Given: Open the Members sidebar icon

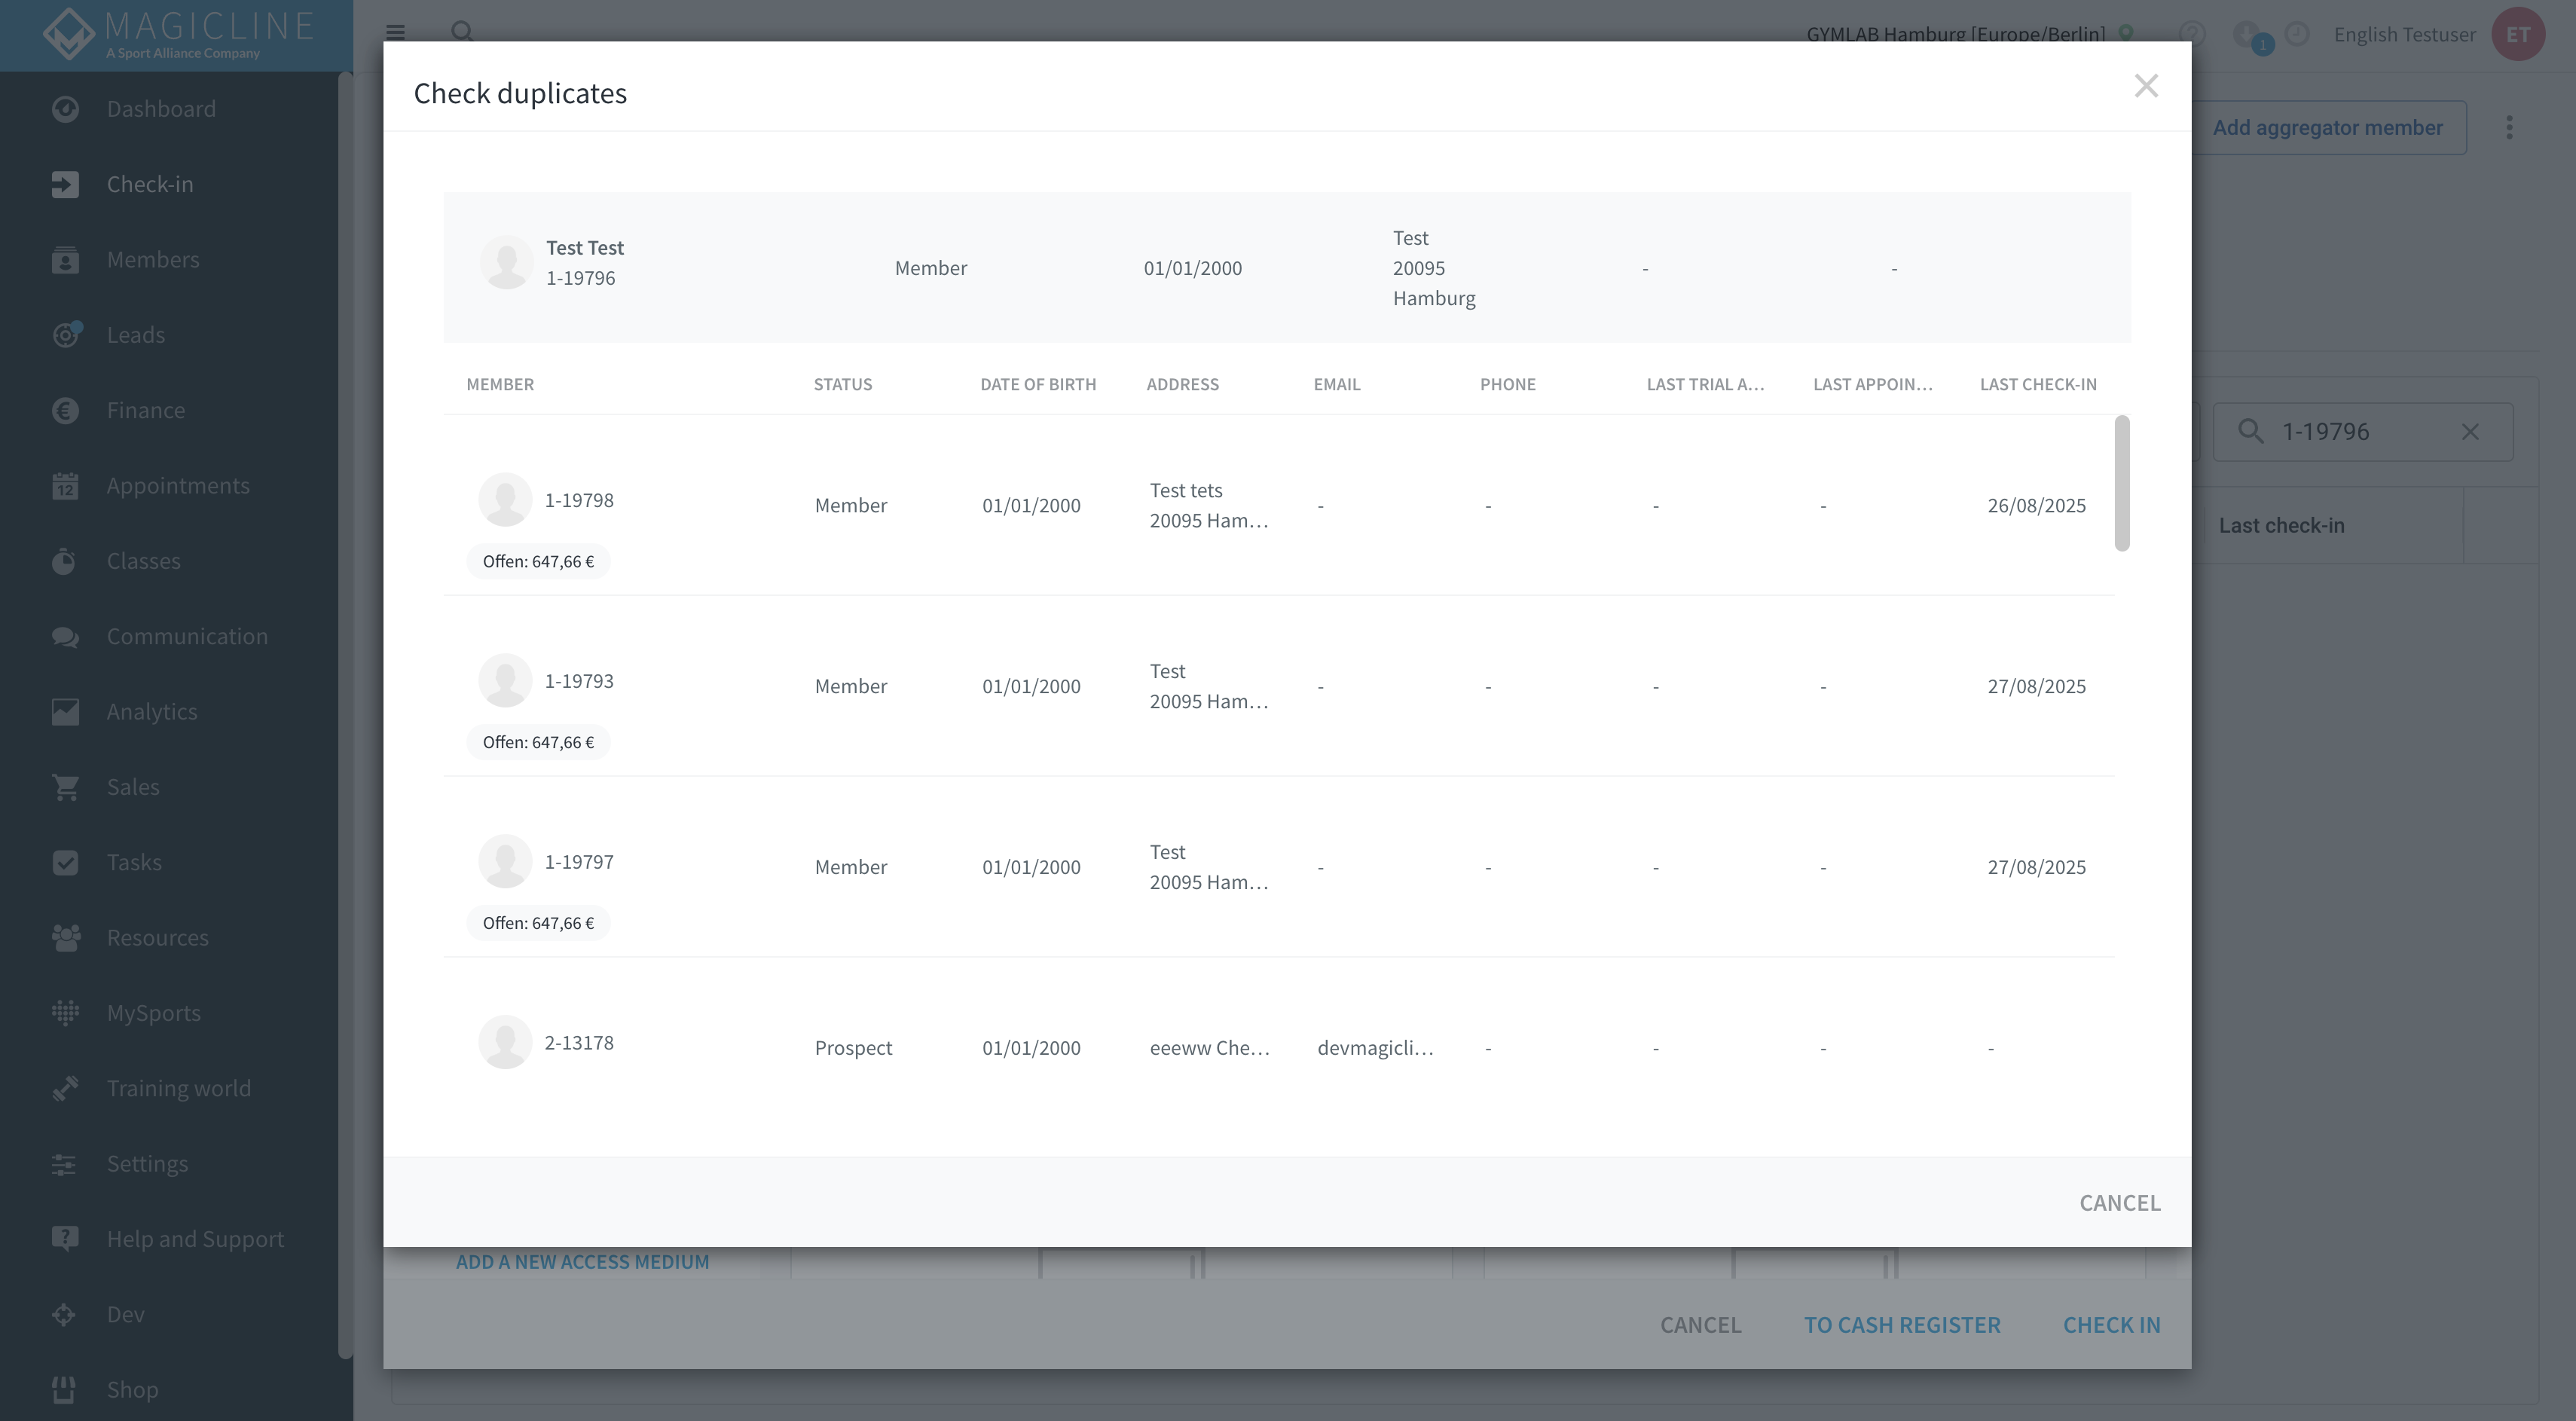Looking at the screenshot, I should 65,259.
